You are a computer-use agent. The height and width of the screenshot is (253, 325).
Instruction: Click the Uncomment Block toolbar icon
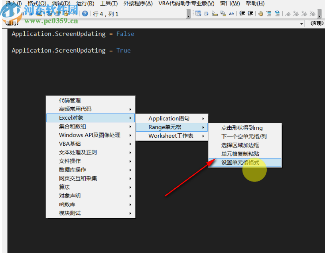[277, 14]
